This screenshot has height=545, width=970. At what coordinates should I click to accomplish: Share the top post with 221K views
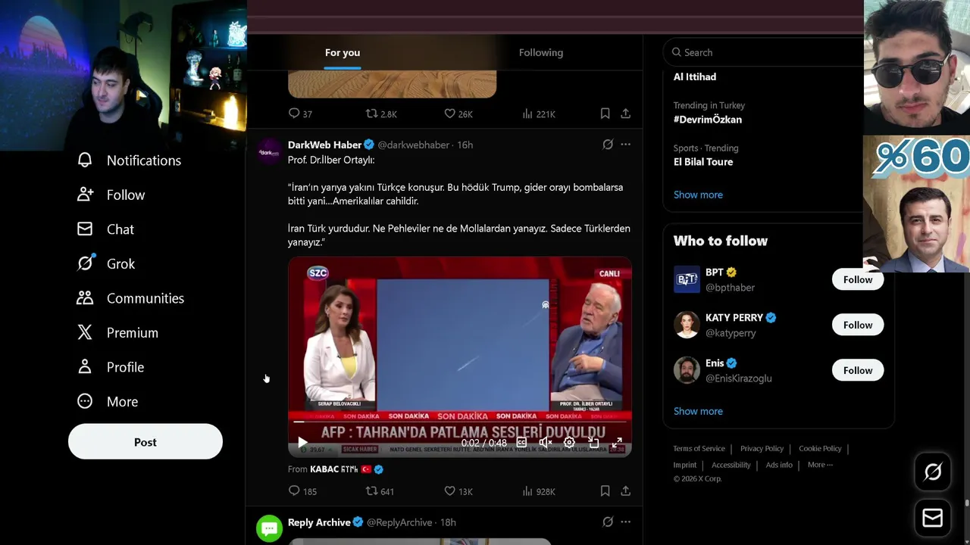(x=625, y=114)
